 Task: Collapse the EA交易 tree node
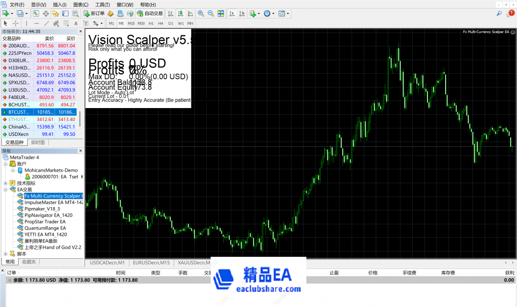[6, 190]
